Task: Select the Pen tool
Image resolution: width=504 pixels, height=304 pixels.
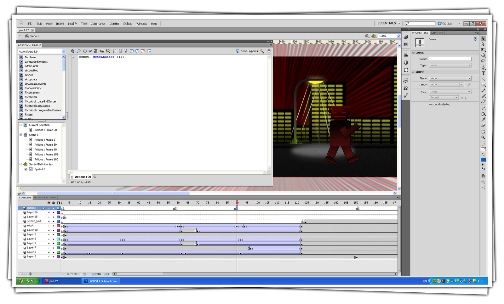Action: (x=483, y=67)
